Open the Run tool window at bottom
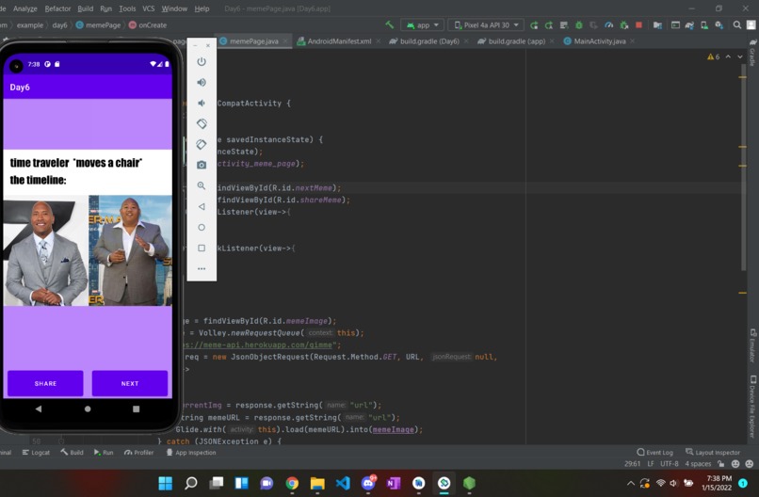 point(104,453)
